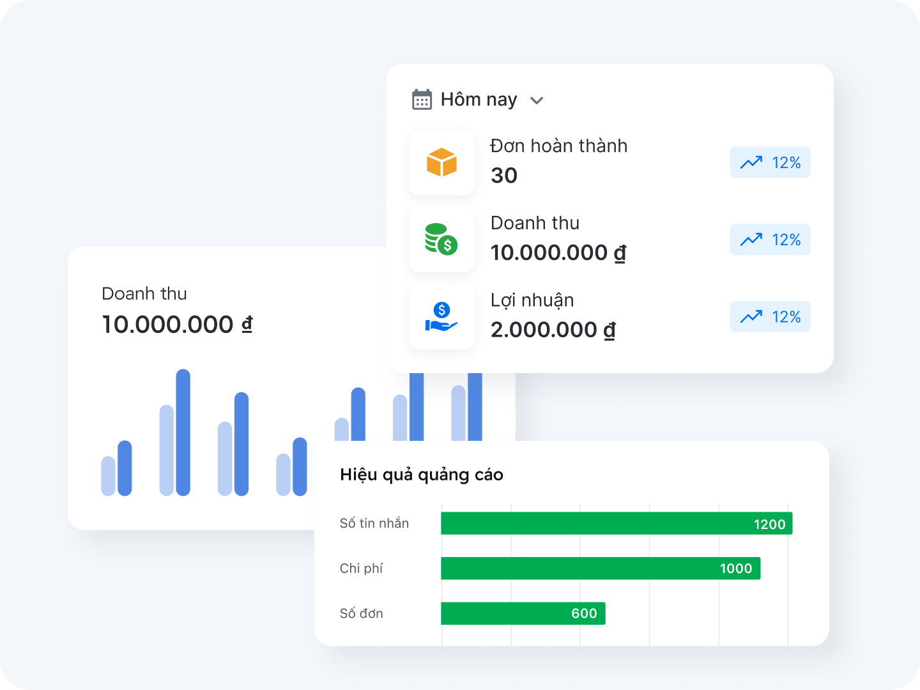920x690 pixels.
Task: Click the first light blue bar in revenue chart
Action: (x=108, y=476)
